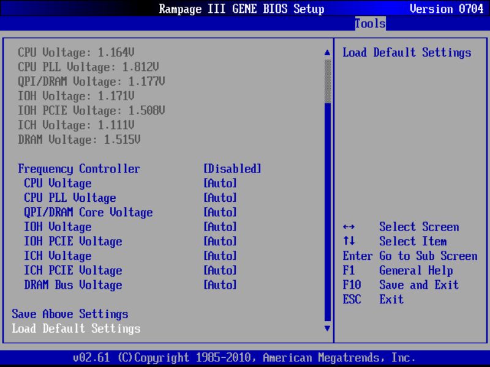Image resolution: width=490 pixels, height=367 pixels.
Task: Open ICH PCIE Voltage [Auto] value
Action: click(220, 270)
